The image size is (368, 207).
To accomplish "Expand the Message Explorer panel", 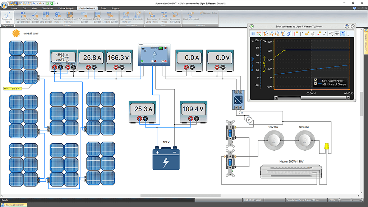I will coord(14,205).
